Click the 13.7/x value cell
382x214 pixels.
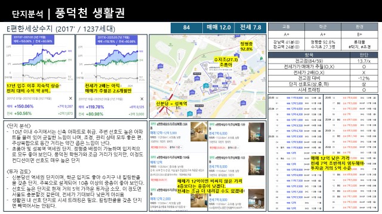(363, 61)
